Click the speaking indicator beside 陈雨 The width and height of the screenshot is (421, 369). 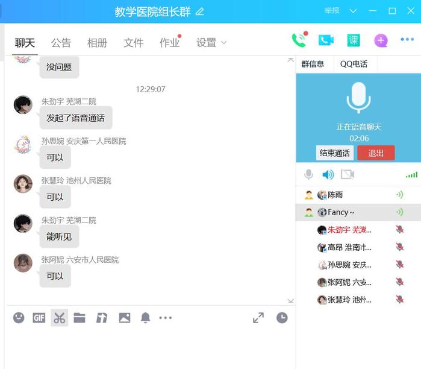400,195
